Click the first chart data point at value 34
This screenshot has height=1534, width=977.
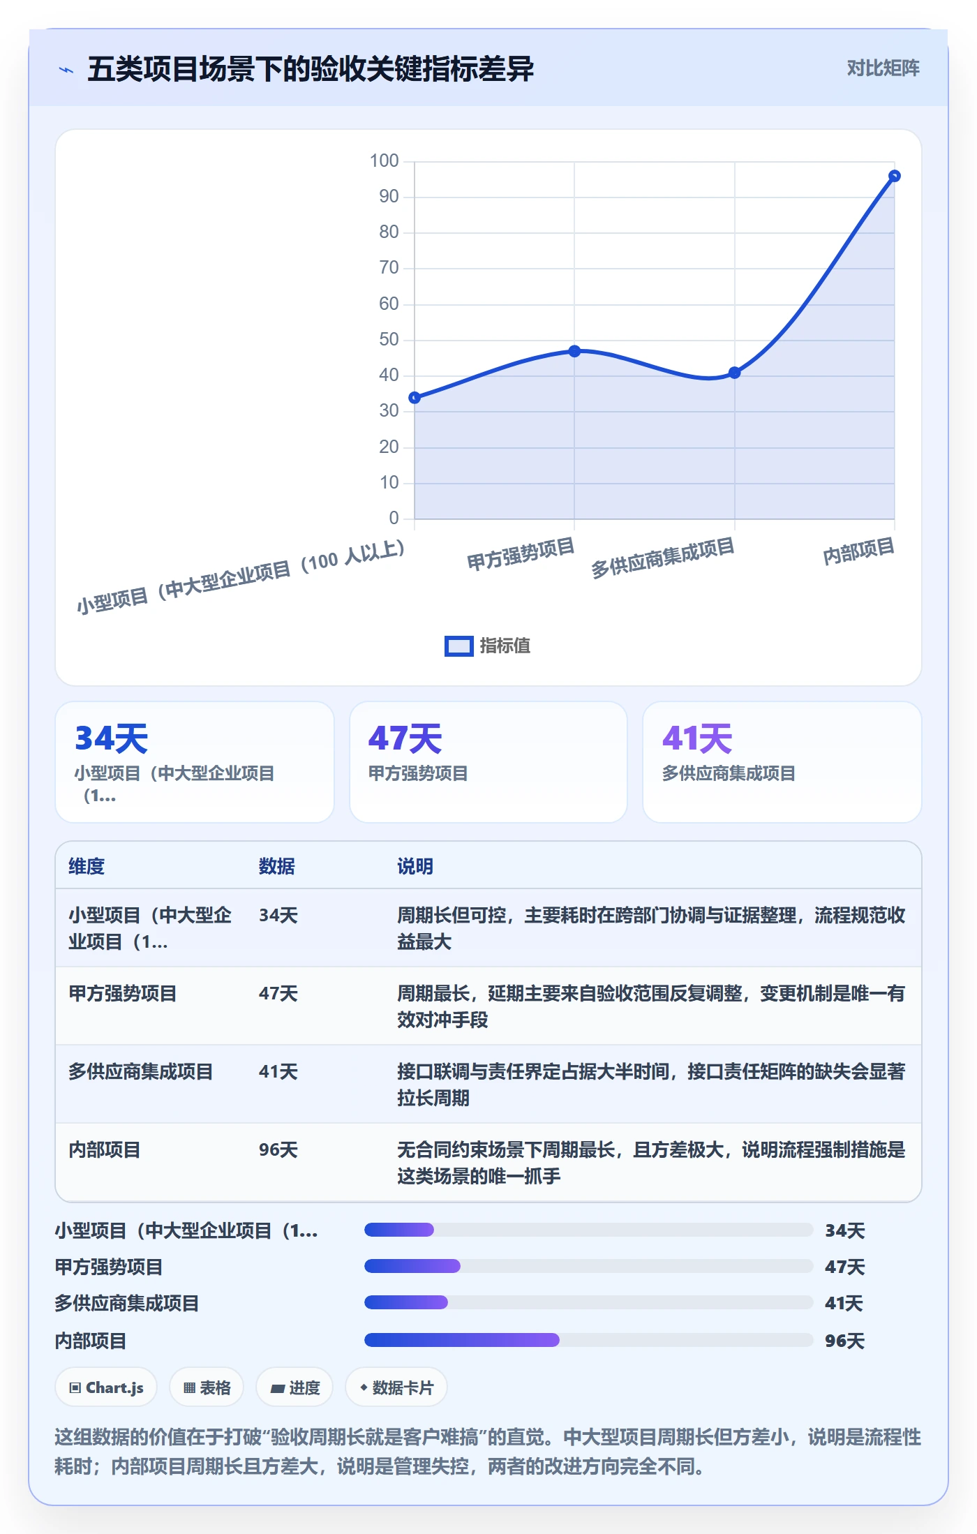pyautogui.click(x=415, y=398)
